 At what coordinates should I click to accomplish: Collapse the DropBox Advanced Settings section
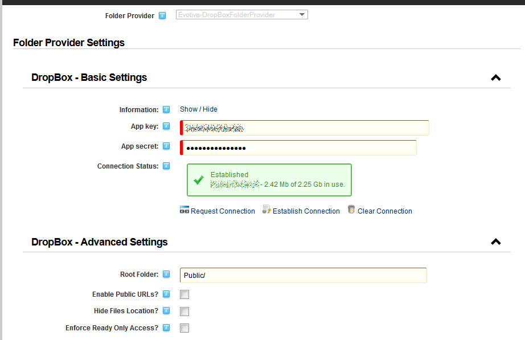[x=496, y=242]
